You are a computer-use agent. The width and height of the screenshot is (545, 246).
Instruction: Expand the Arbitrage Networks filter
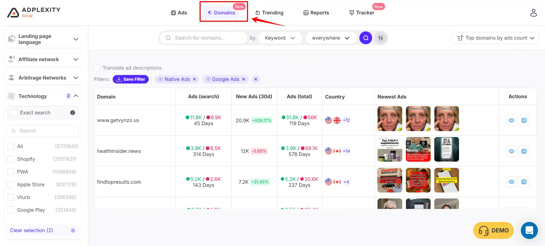(43, 78)
